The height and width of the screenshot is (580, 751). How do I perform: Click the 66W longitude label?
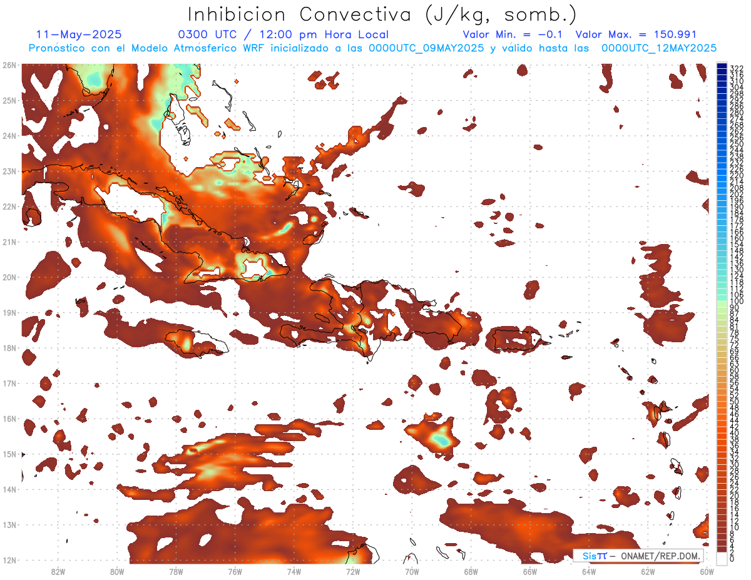pyautogui.click(x=529, y=571)
